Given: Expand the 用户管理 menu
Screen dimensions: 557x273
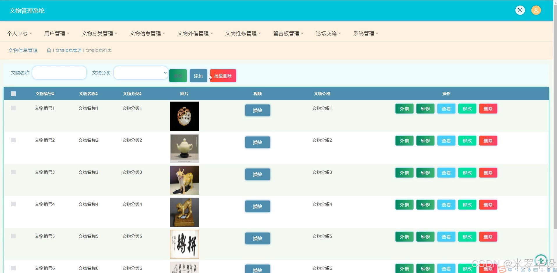Looking at the screenshot, I should tap(57, 33).
